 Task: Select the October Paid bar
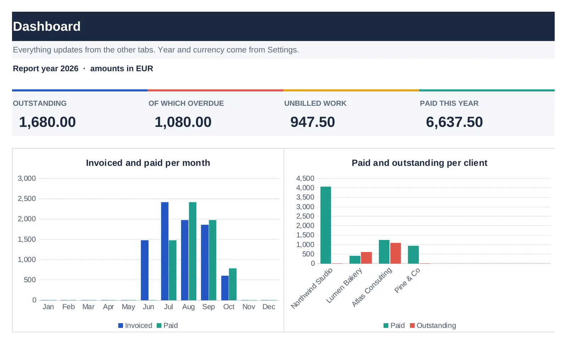232,285
